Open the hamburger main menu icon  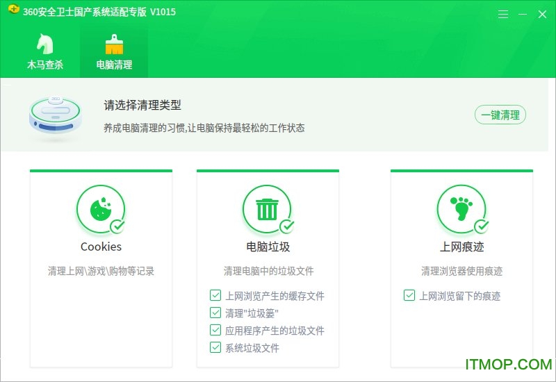[502, 14]
